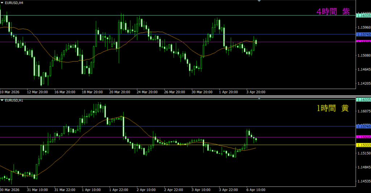
Task: Click 1.15080 on the H4 price scale
Action: point(363,56)
